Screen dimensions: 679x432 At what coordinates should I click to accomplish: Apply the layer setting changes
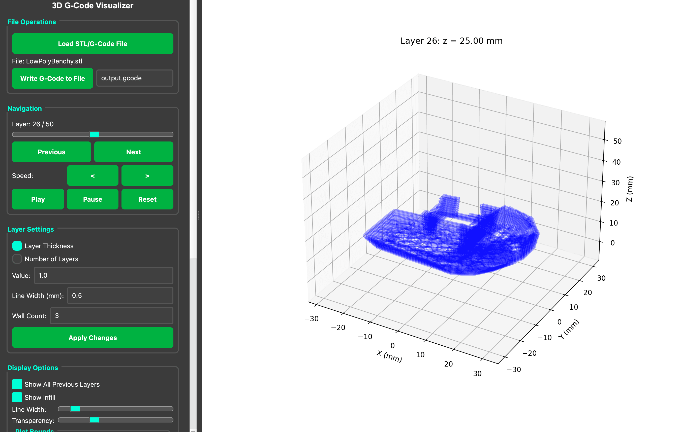[92, 338]
